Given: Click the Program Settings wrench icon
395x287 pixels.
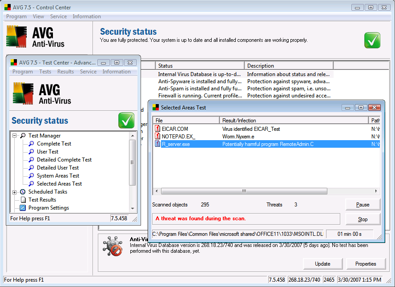Looking at the screenshot, I should (x=23, y=208).
